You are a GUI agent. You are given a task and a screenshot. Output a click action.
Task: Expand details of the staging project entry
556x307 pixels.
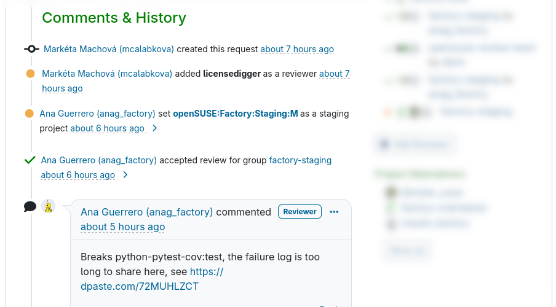pos(155,128)
